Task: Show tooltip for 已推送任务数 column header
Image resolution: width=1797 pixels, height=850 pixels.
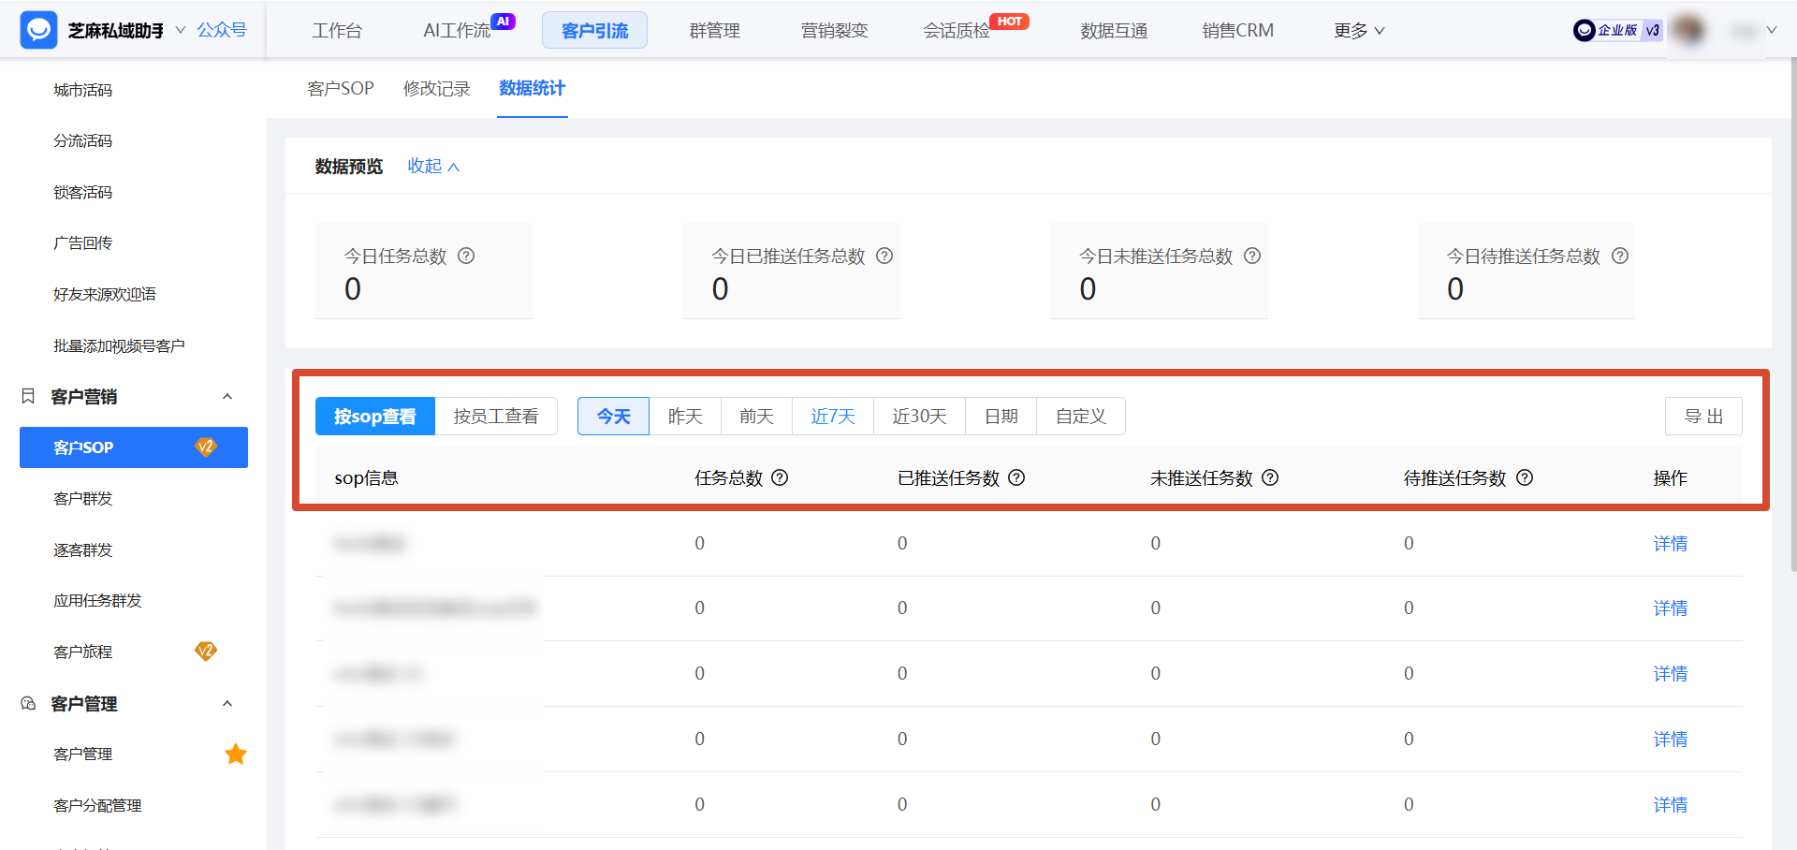Action: point(1016,477)
